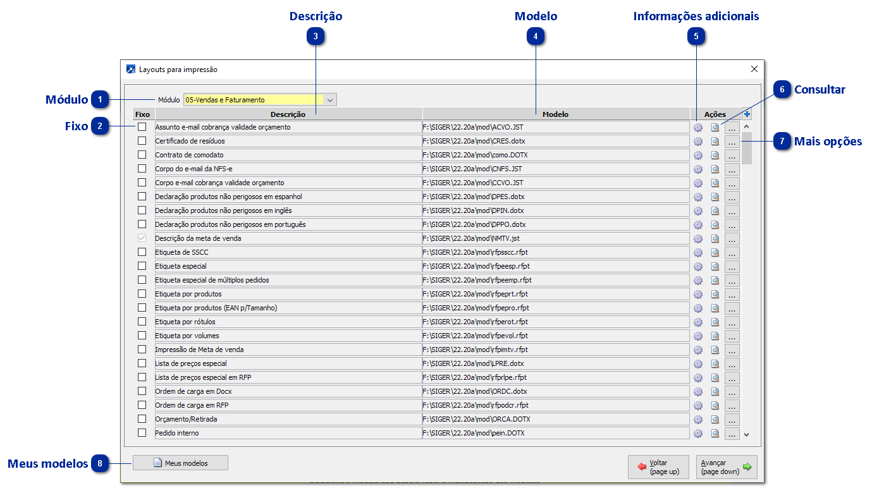Image resolution: width=872 pixels, height=493 pixels.
Task: Consult model for Etiqueta por produtos (EAN p/Tamanho)
Action: (715, 308)
